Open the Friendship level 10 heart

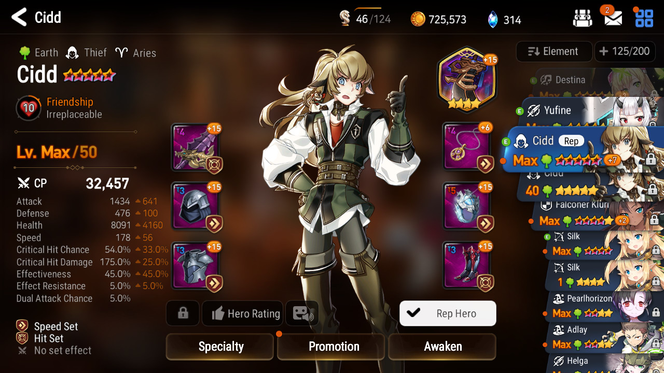[29, 108]
